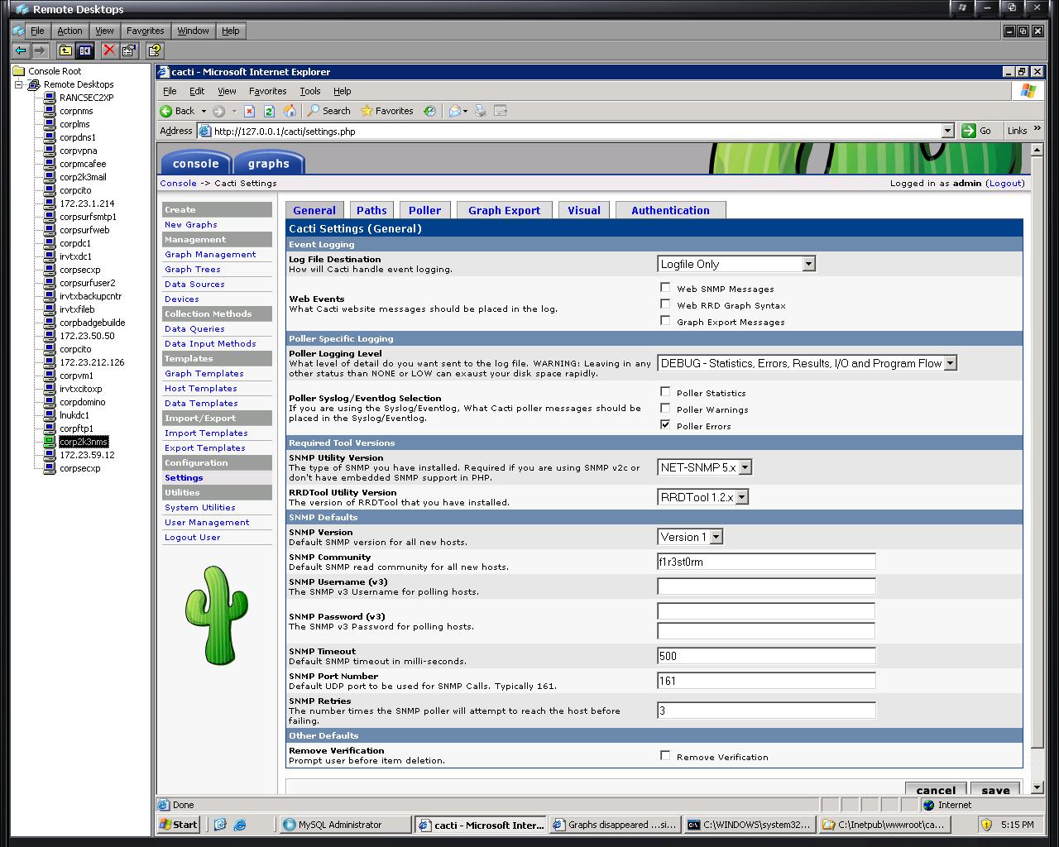
Task: Open the Log File Destination dropdown
Action: tap(736, 264)
